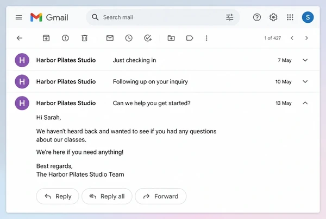This screenshot has width=326, height=219.
Task: Click the '7 May' date
Action: tap(285, 60)
